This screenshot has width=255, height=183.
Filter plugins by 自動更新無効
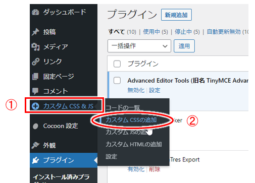click(224, 32)
